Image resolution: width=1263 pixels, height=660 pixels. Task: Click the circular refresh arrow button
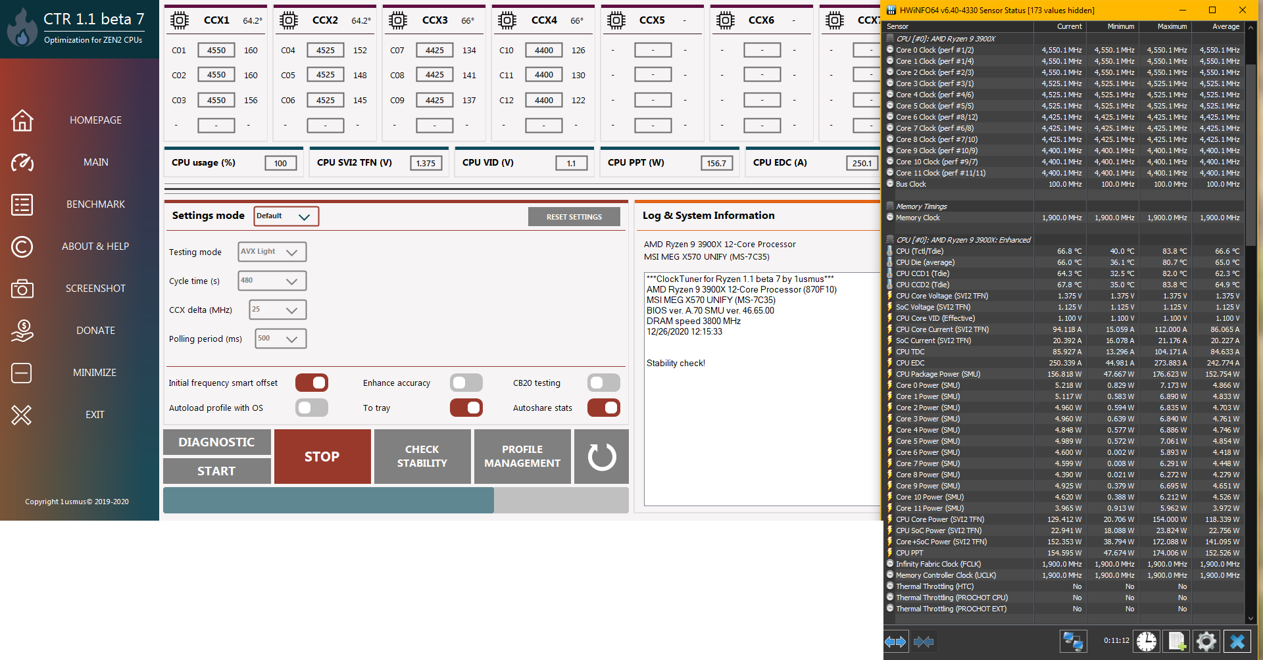(x=601, y=457)
